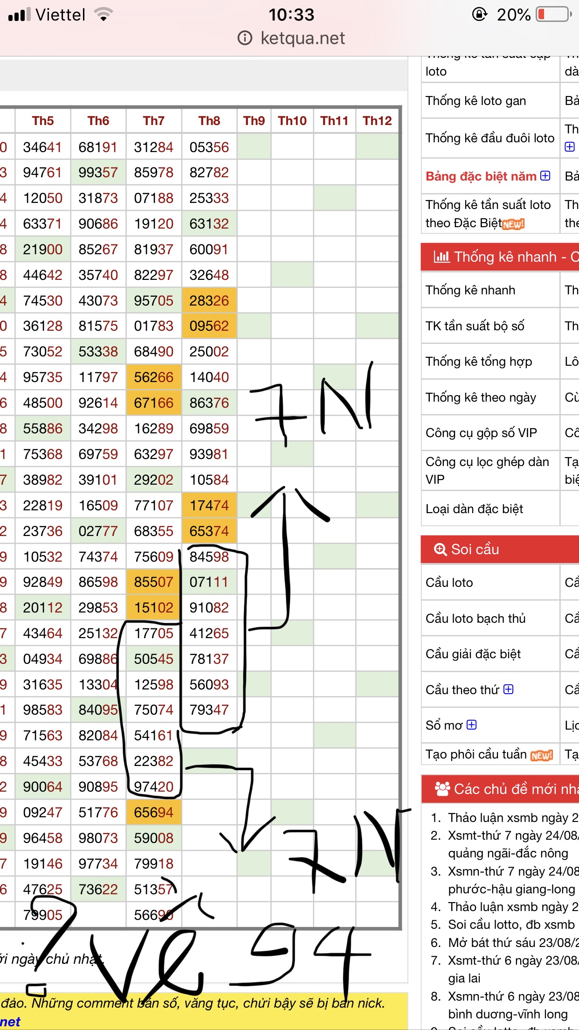This screenshot has height=1030, width=579.
Task: Select green cell 99357
Action: click(98, 173)
